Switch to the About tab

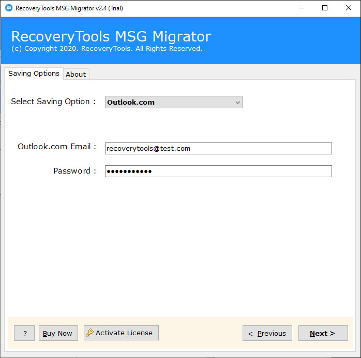click(76, 74)
